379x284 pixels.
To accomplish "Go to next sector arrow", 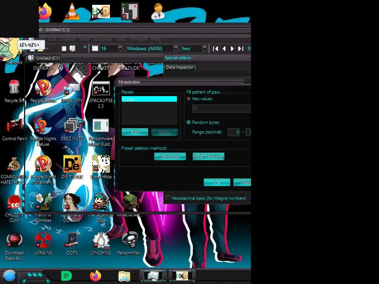I will [x=232, y=48].
